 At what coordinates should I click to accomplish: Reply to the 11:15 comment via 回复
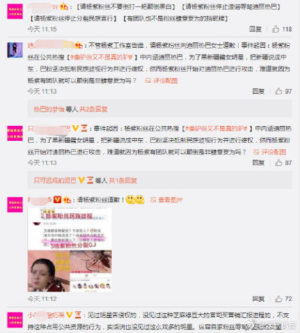(255, 29)
